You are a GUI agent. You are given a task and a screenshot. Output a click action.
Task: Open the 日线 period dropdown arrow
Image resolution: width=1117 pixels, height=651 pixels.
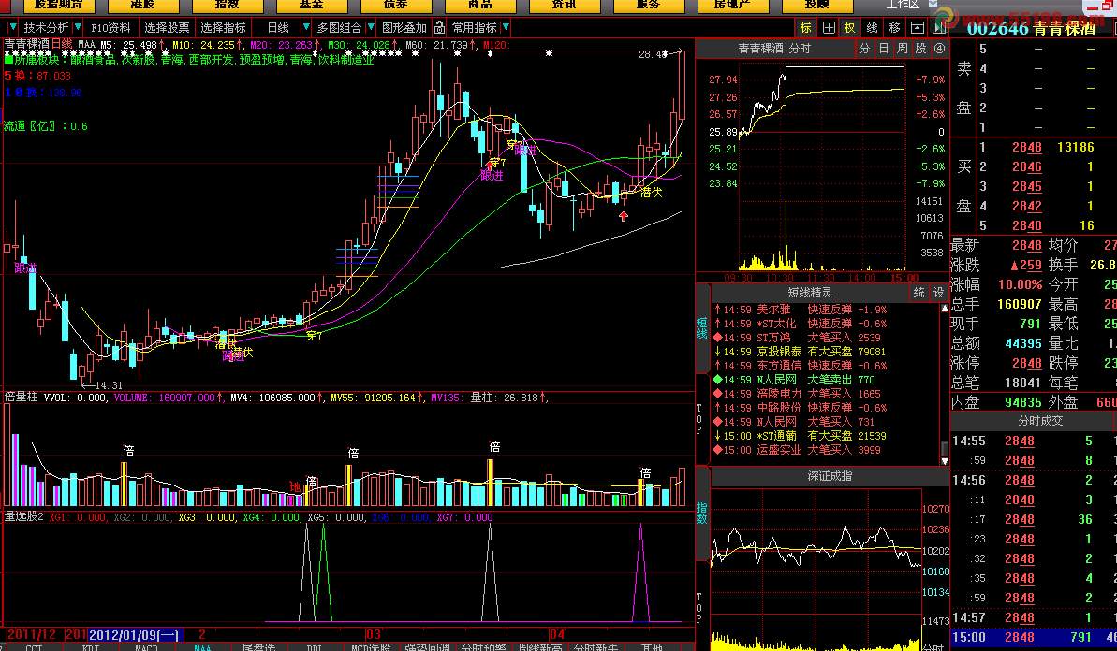[302, 28]
